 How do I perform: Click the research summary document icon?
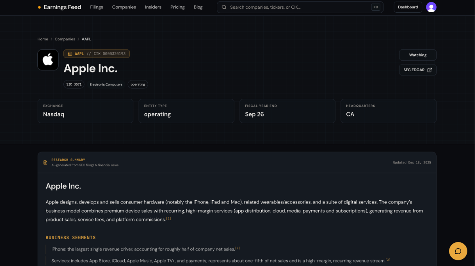(45, 162)
